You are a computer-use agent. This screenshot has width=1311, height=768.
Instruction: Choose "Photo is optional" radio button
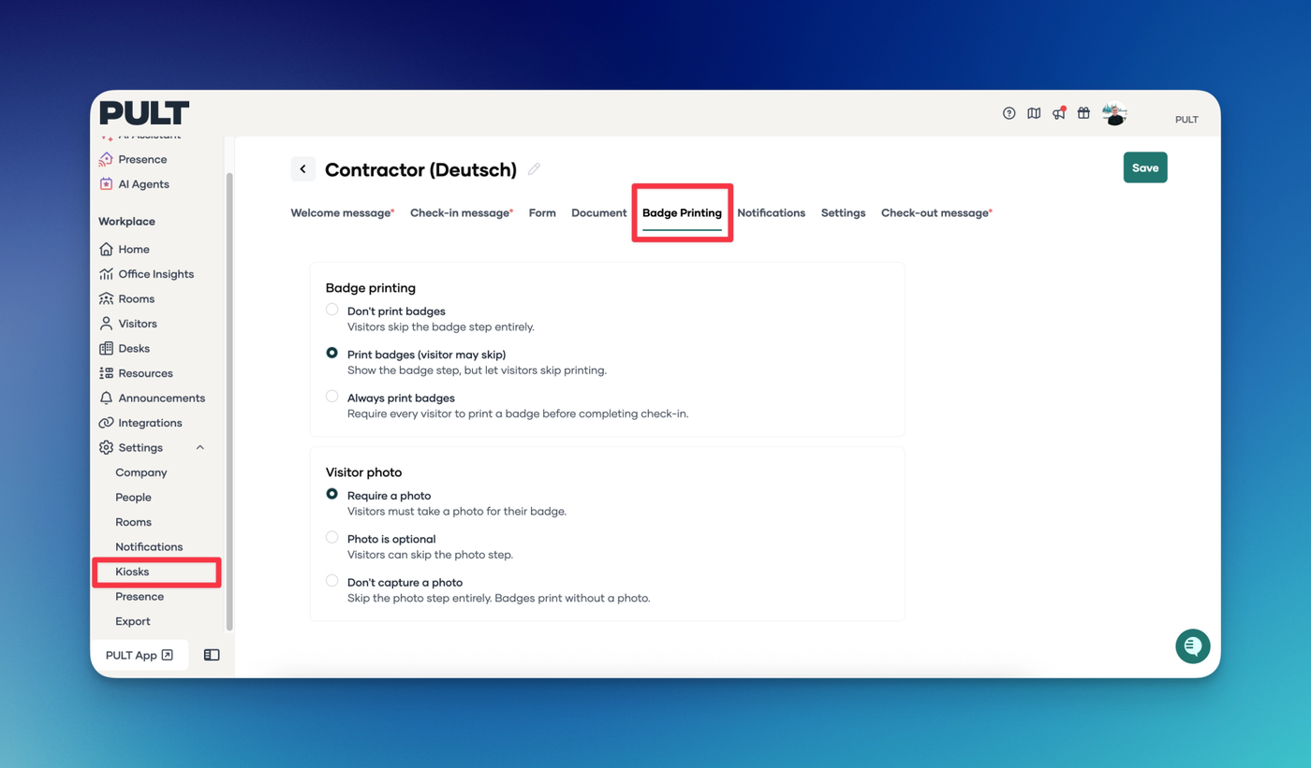pos(332,538)
